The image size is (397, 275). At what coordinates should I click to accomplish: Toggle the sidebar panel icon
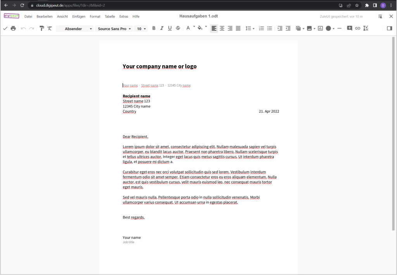389,28
